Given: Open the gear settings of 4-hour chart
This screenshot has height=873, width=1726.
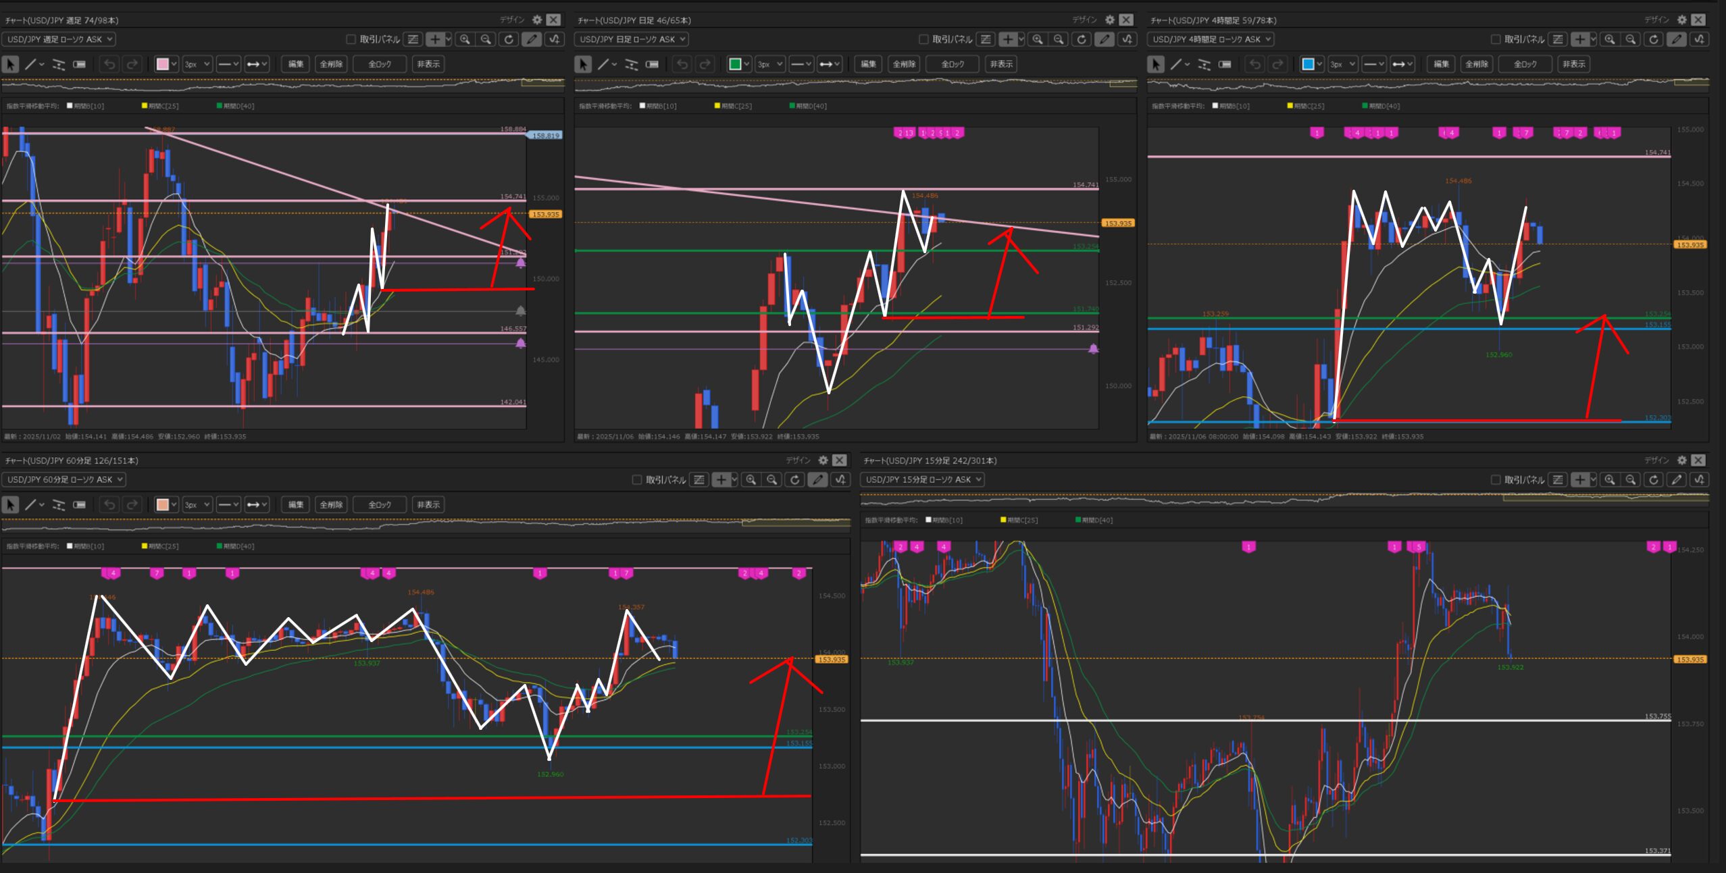Looking at the screenshot, I should pos(1682,20).
